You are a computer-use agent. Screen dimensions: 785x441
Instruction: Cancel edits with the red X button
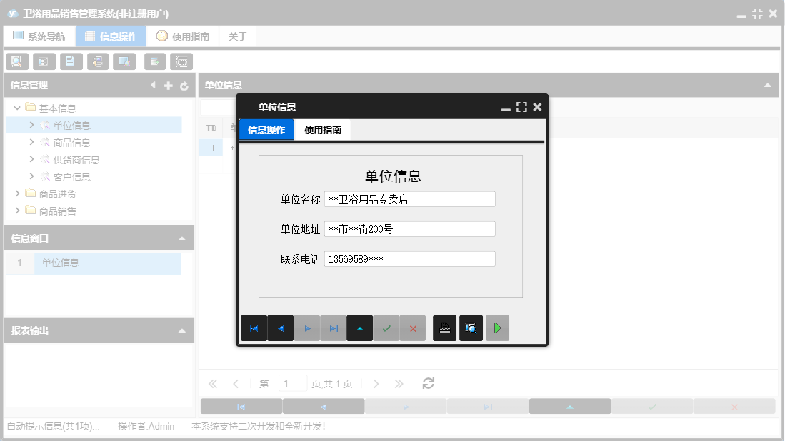click(x=412, y=328)
